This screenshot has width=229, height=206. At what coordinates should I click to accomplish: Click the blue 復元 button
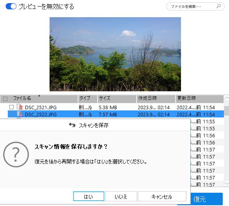(207, 199)
